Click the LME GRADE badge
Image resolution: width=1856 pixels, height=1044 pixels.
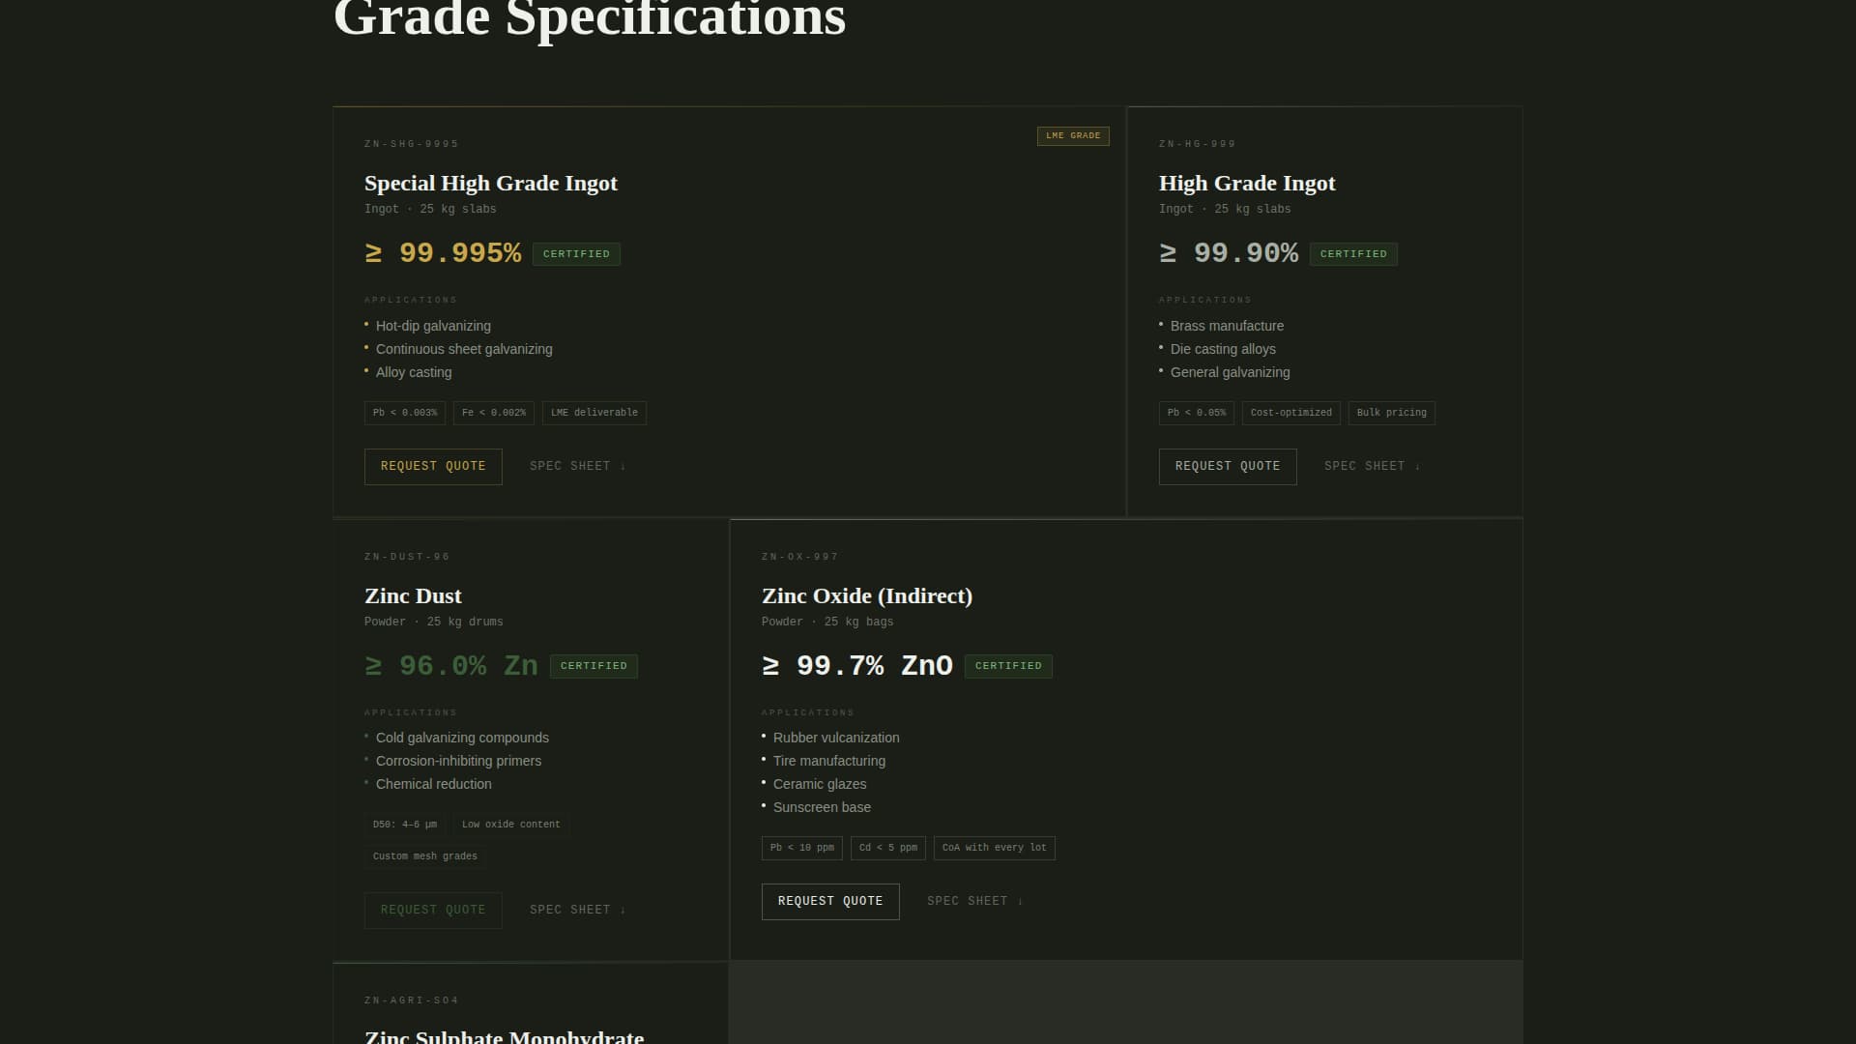pyautogui.click(x=1072, y=136)
